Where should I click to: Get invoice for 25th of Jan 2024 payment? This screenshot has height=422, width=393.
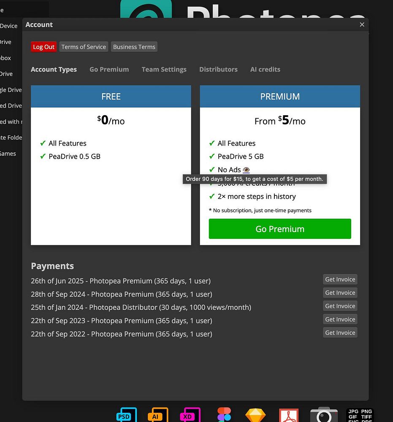pyautogui.click(x=340, y=306)
